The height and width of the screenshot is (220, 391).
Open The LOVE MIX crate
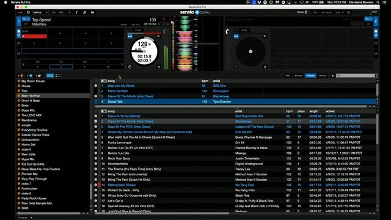31,116
